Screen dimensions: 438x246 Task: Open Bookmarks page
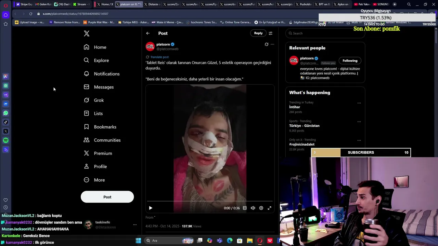point(100,127)
